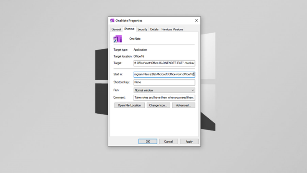Click into the Start in field
The height and width of the screenshot is (173, 307).
(164, 74)
